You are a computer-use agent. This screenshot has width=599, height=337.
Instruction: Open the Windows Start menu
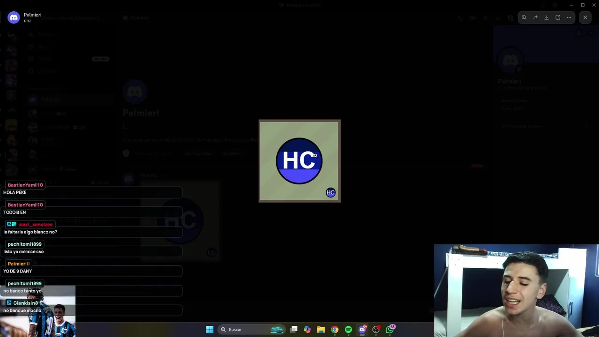pos(210,330)
